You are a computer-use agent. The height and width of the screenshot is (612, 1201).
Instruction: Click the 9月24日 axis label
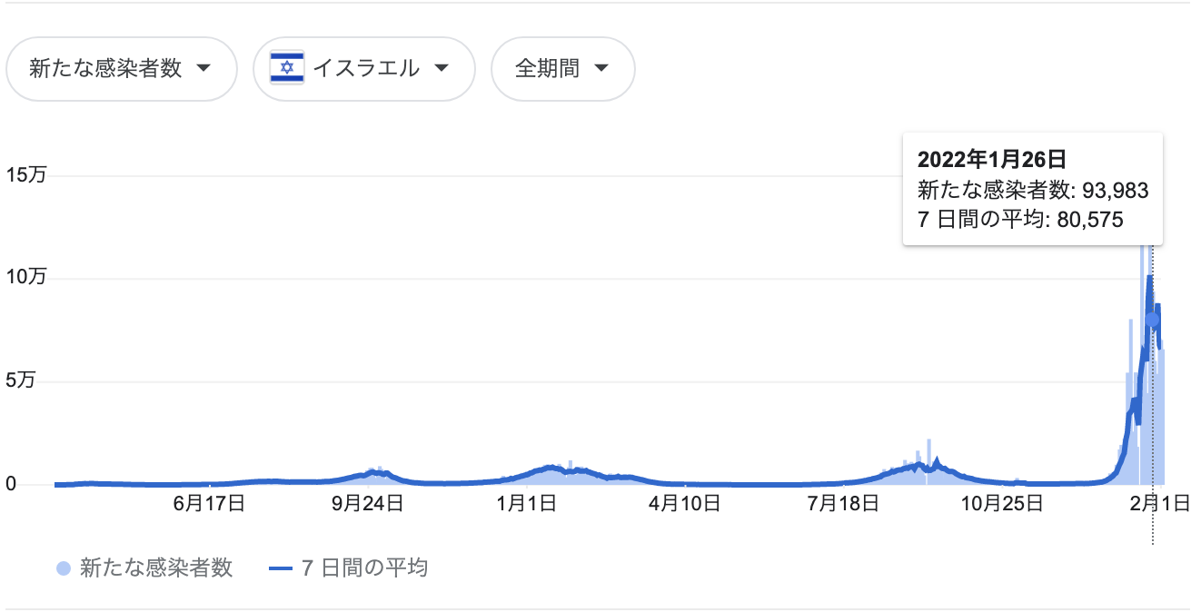pyautogui.click(x=369, y=503)
